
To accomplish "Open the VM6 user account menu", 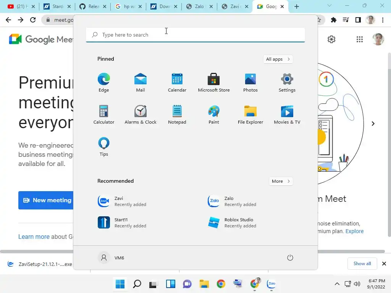I will (x=111, y=258).
